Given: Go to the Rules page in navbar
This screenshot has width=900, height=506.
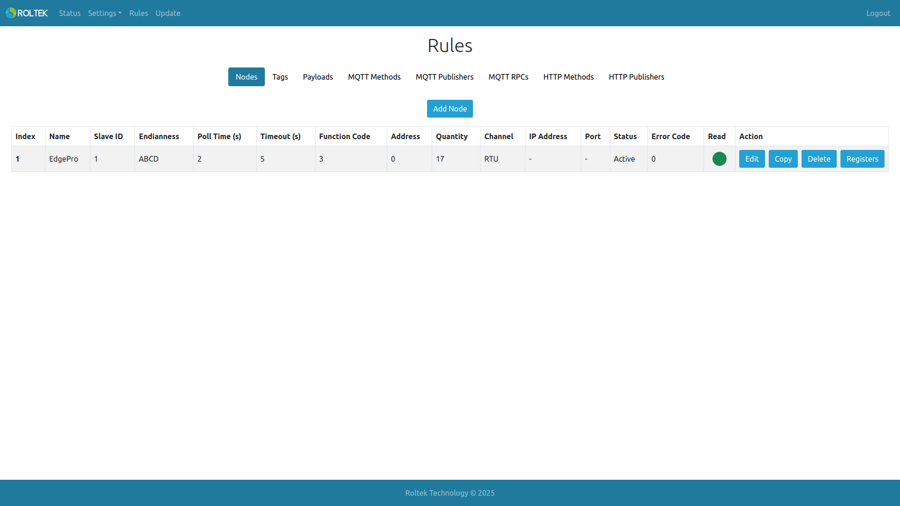Looking at the screenshot, I should pyautogui.click(x=139, y=13).
